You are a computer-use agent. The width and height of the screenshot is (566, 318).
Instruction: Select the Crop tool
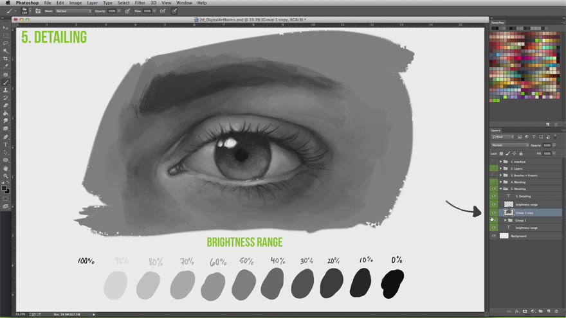click(x=5, y=58)
